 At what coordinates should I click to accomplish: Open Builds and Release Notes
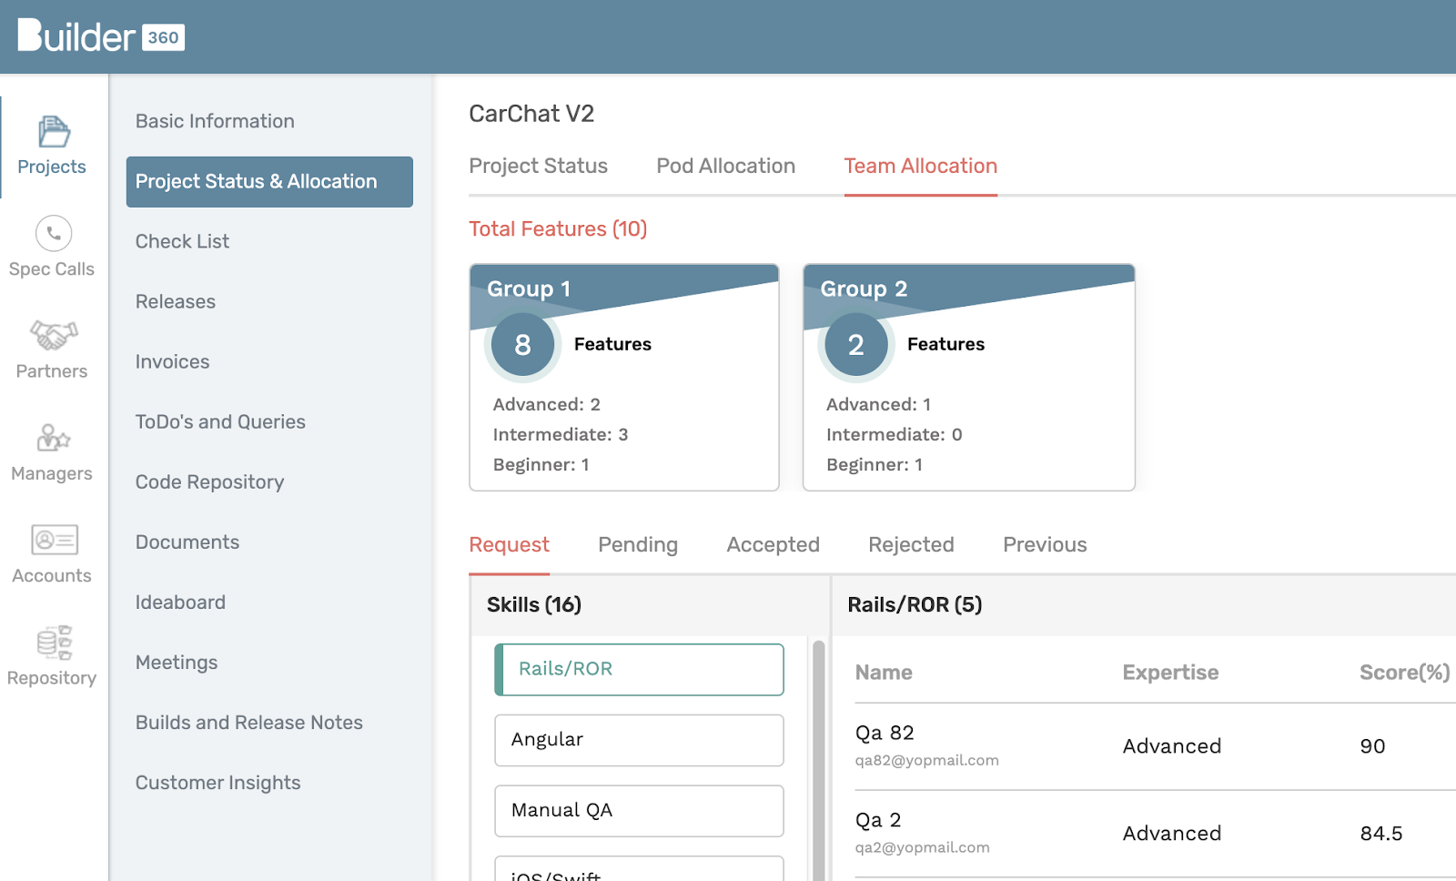click(248, 723)
